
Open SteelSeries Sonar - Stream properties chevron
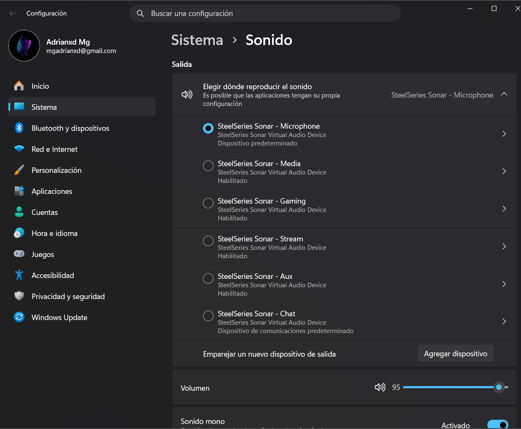tap(504, 246)
